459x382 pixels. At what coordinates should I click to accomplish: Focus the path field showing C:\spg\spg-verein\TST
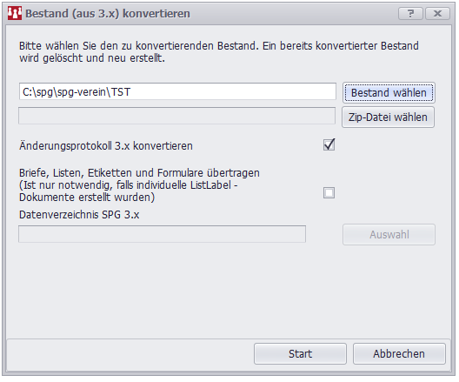point(177,92)
